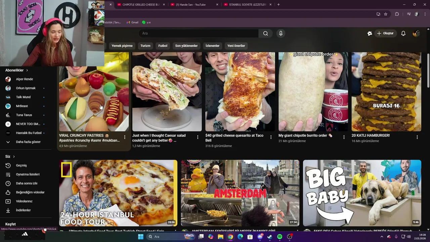Image resolution: width=430 pixels, height=242 pixels.
Task: Play the BIG BABY dog video
Action: 362,193
